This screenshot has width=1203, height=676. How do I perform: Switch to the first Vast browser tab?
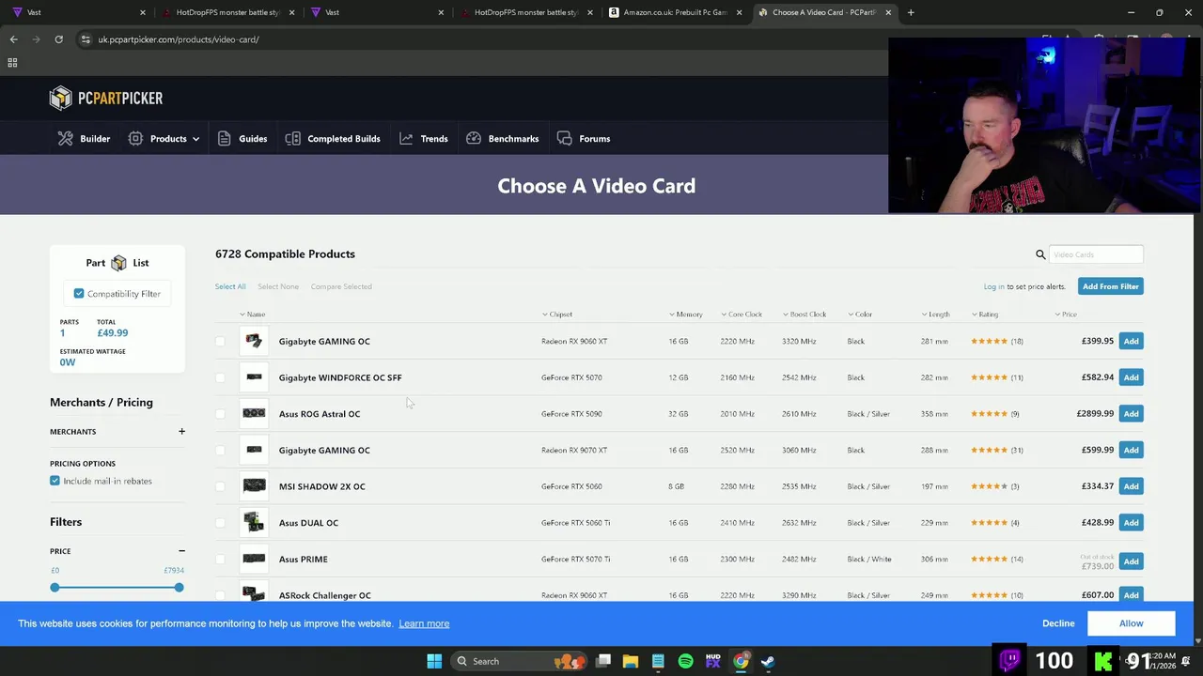coord(77,12)
